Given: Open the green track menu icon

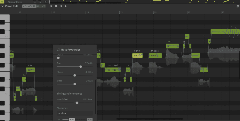Looking at the screenshot, I should click(2, 2).
